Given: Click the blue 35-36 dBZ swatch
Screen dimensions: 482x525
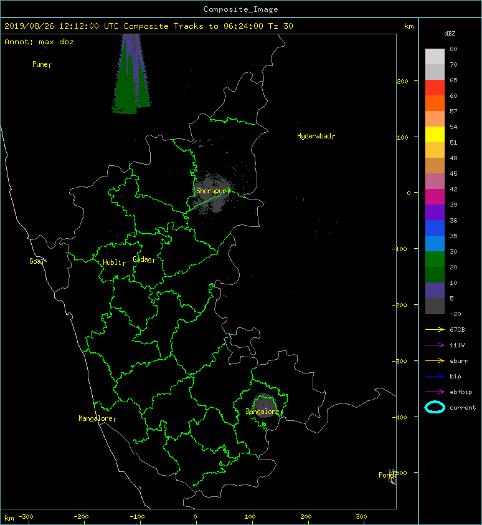Looking at the screenshot, I should click(x=435, y=228).
